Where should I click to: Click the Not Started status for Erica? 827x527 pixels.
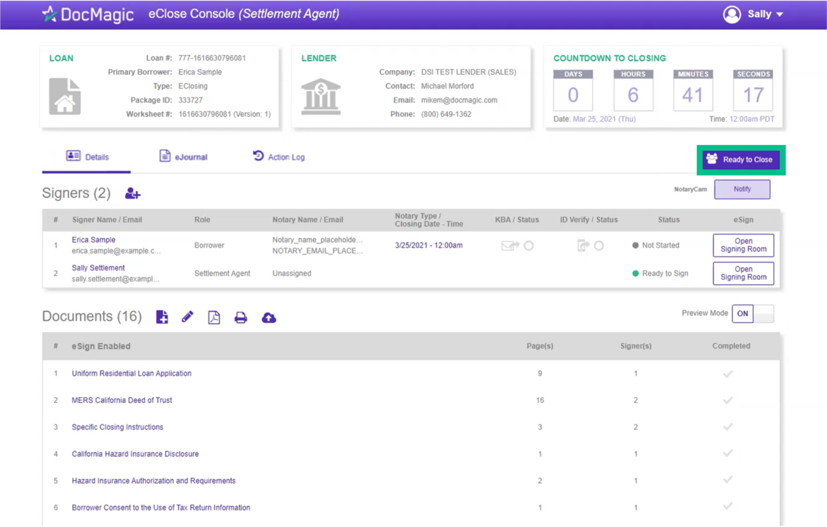(656, 245)
